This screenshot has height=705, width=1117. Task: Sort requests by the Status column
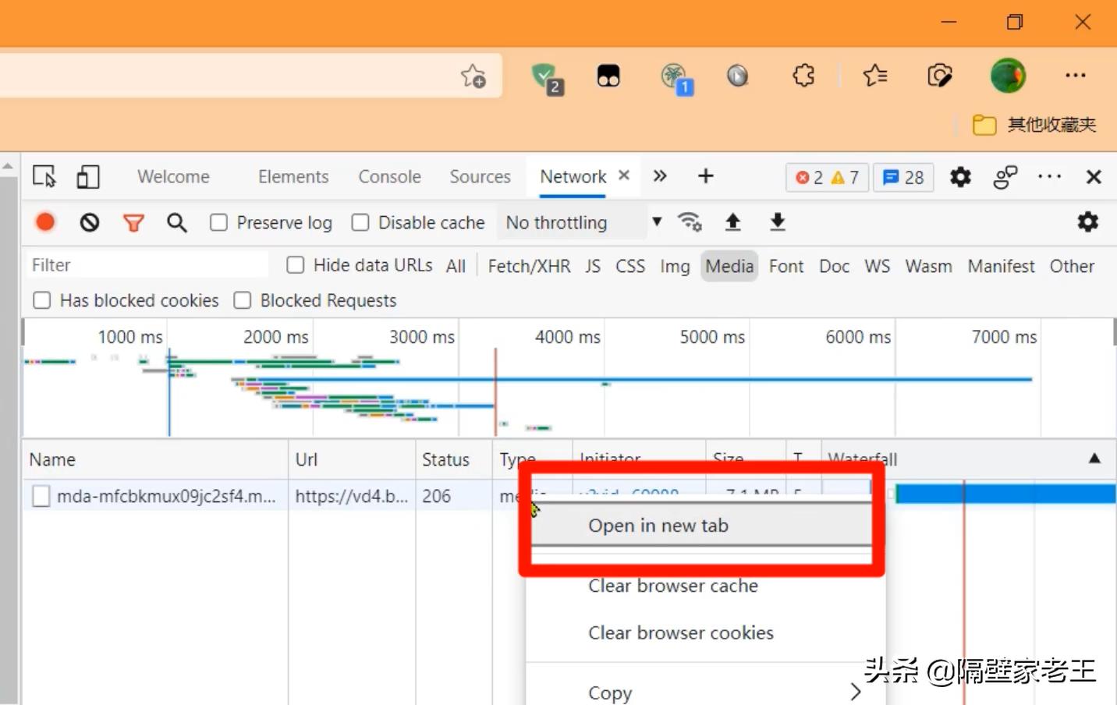pos(453,459)
